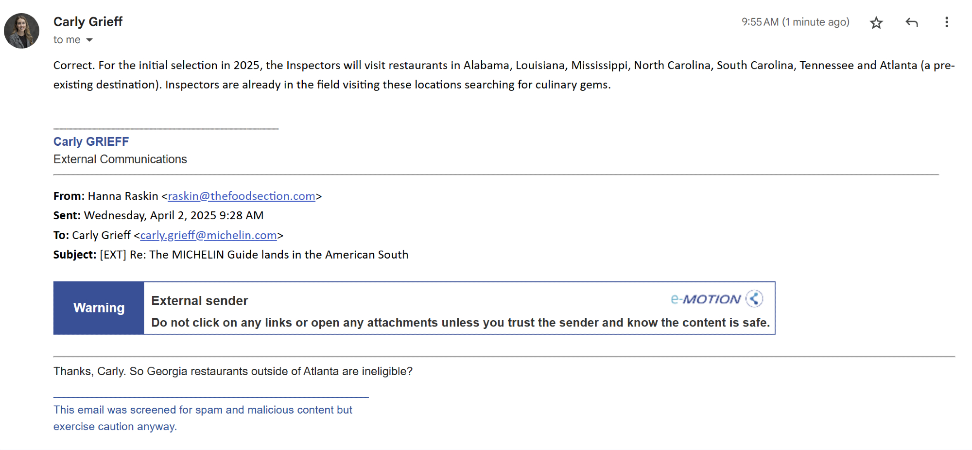The height and width of the screenshot is (450, 972).
Task: Click the circular share icon beside e-MOTION
Action: point(754,299)
